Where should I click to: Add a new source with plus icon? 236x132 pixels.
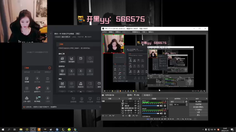pos(123,116)
